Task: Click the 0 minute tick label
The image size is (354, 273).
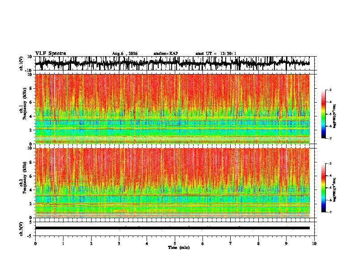Action: [x=35, y=244]
